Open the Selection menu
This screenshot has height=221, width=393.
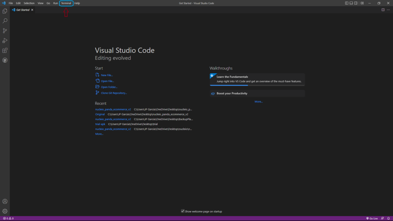tap(29, 3)
